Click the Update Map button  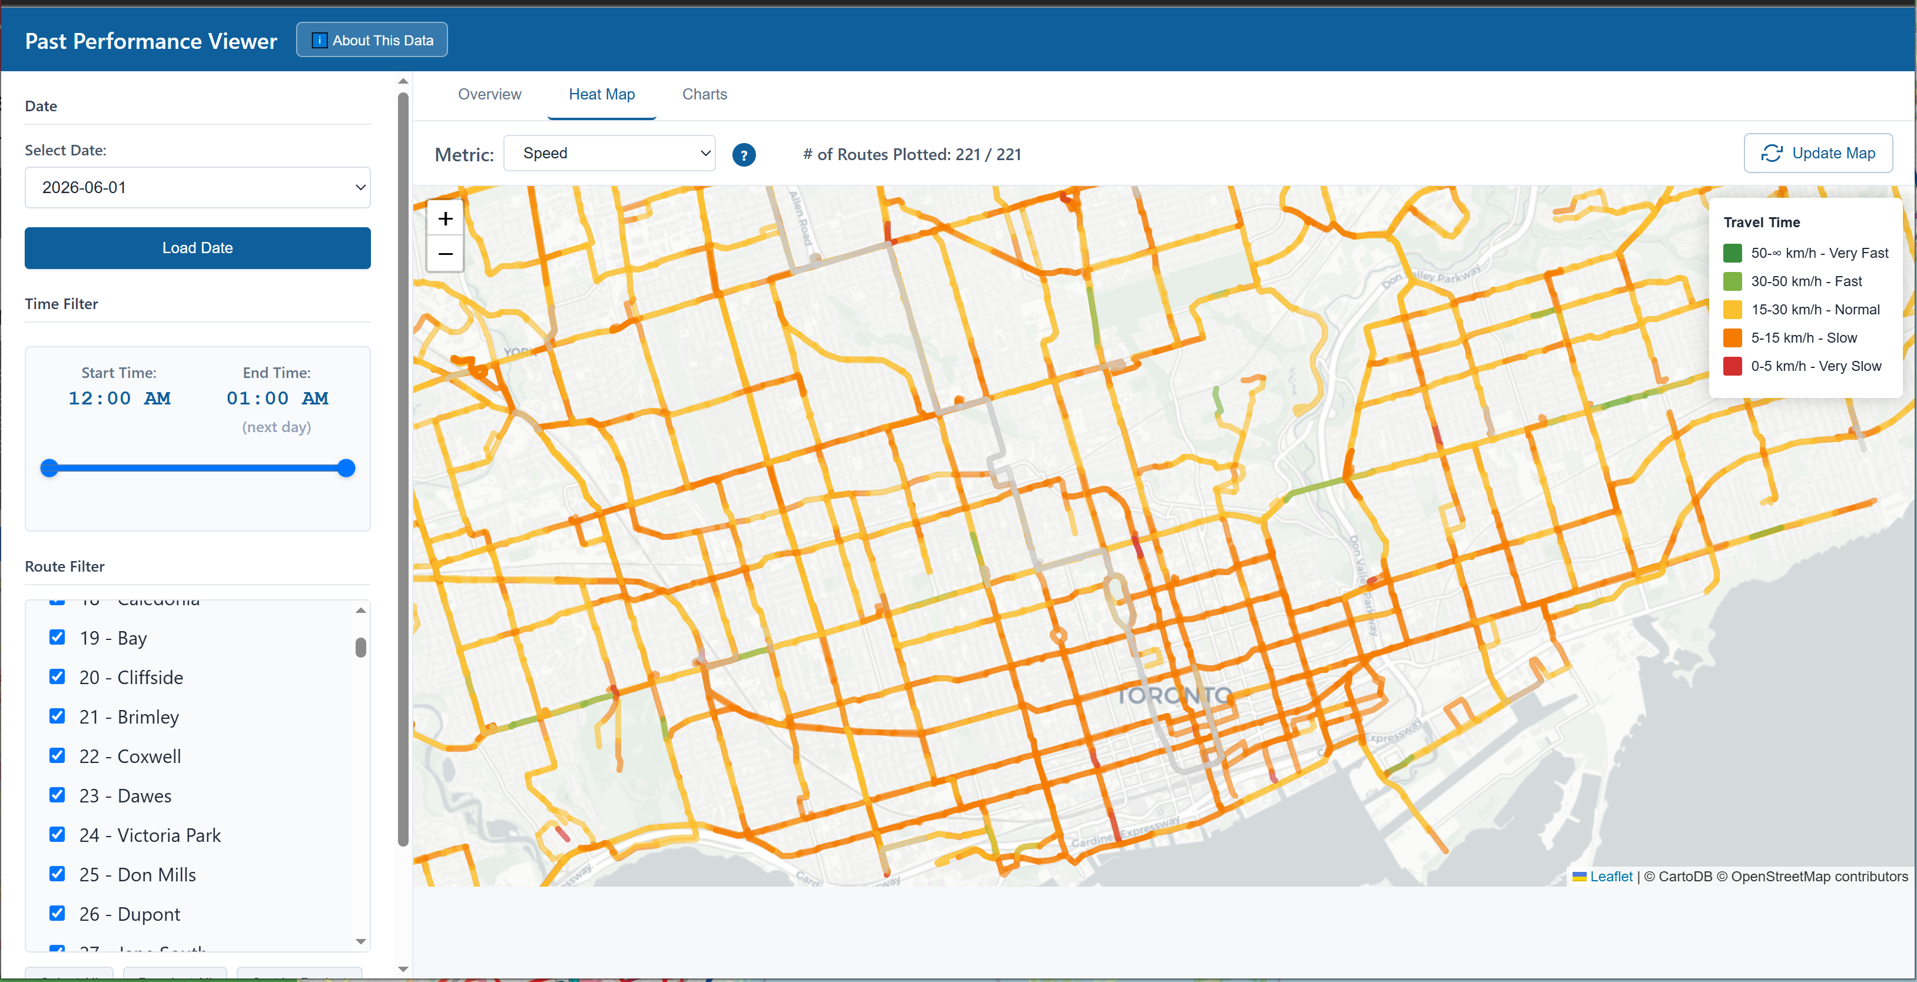[x=1818, y=153]
